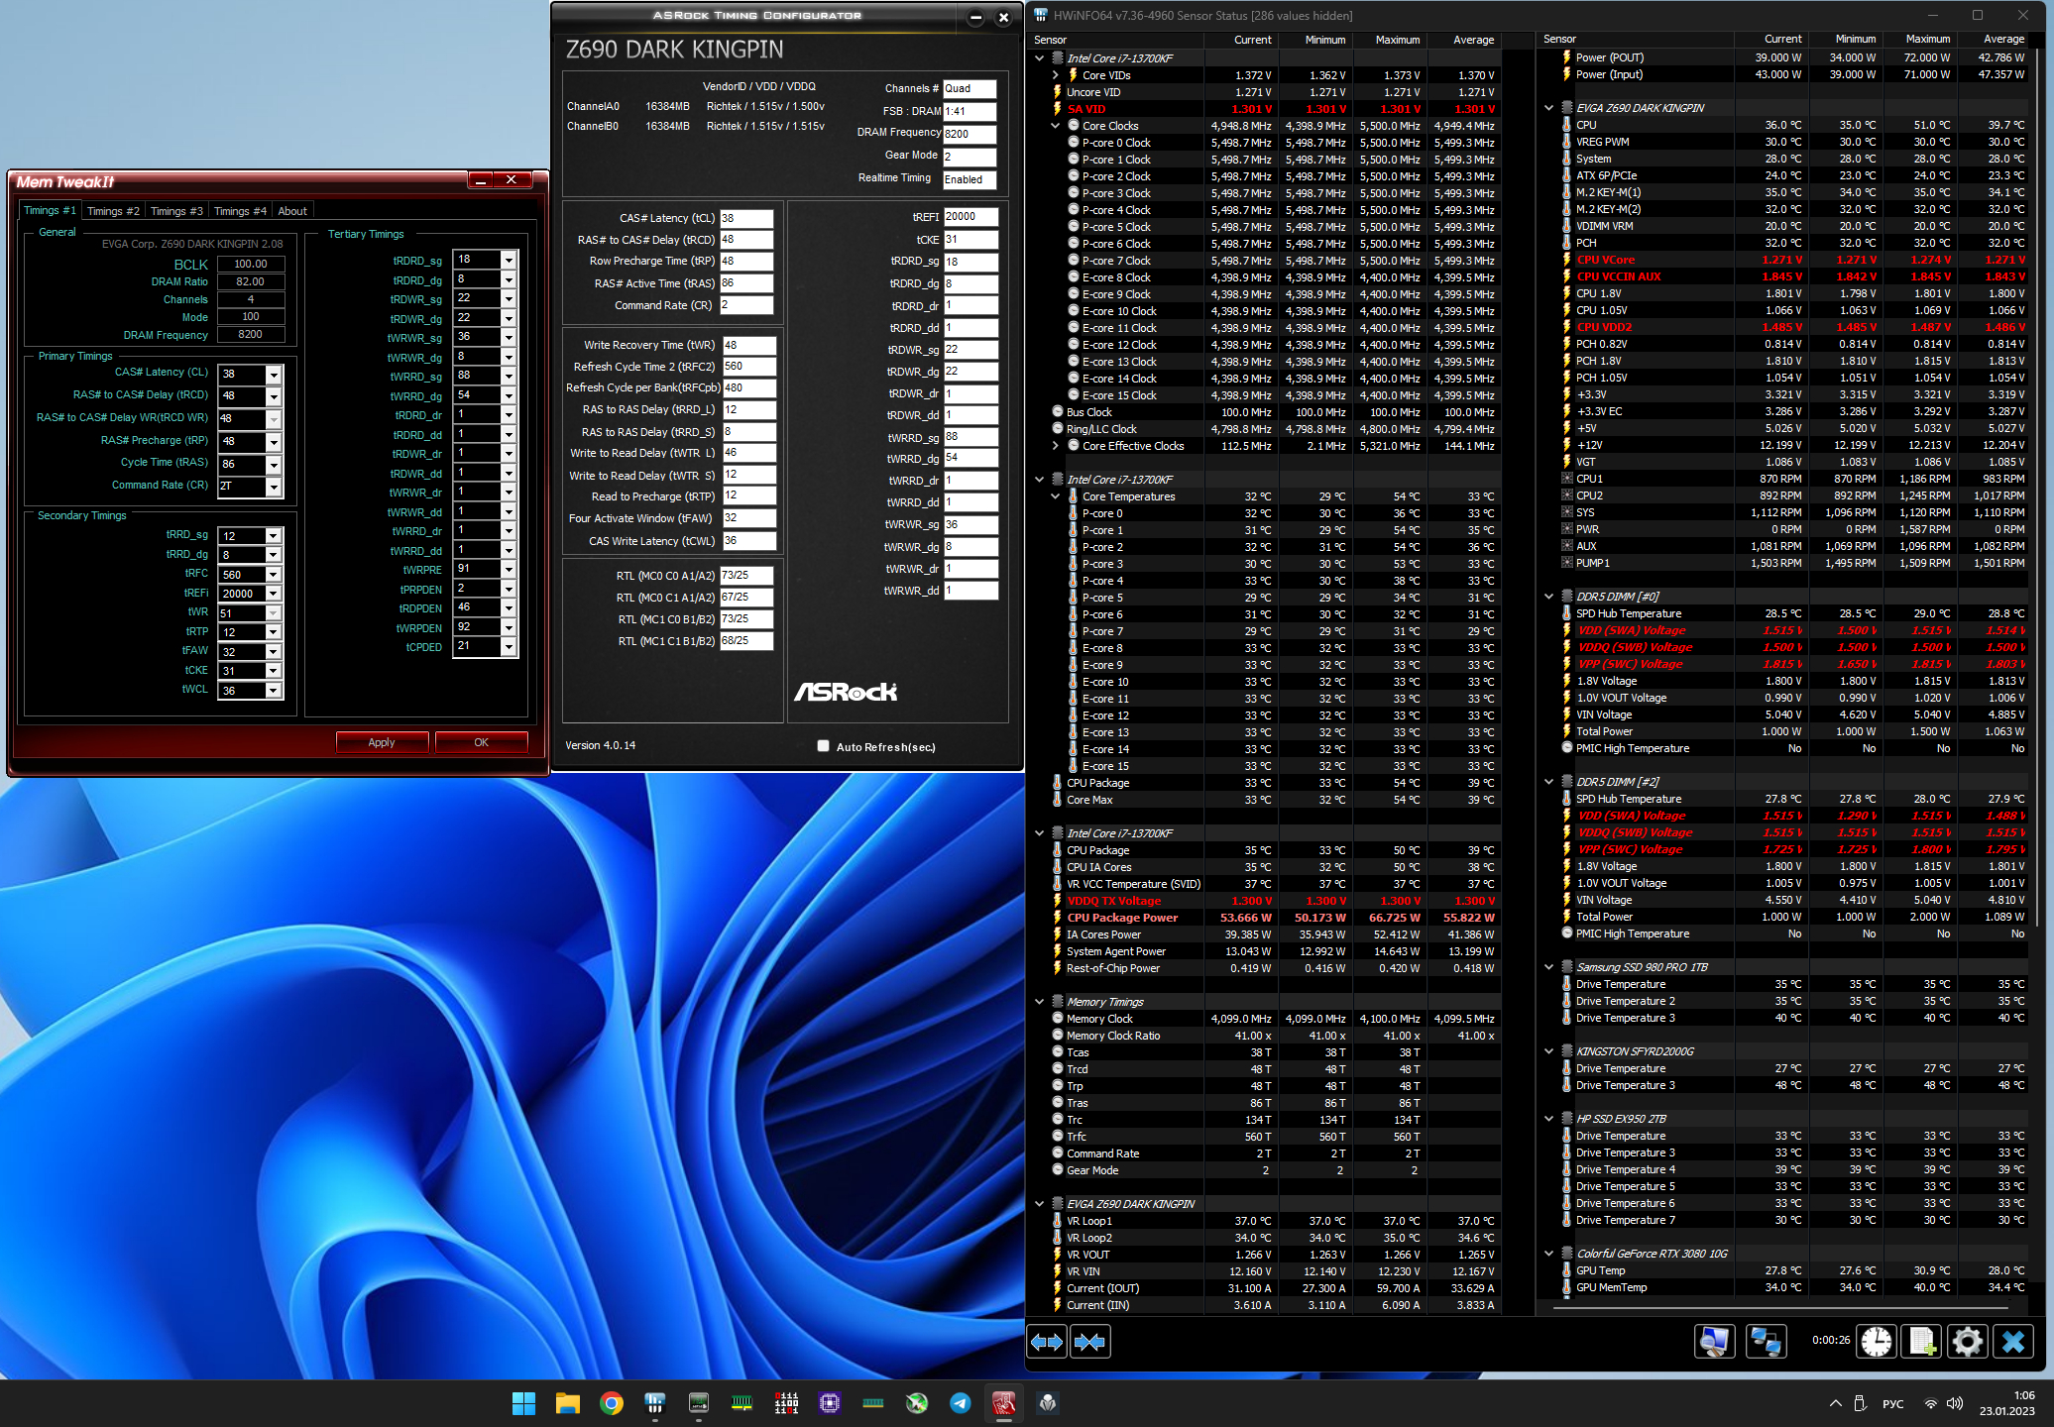Switch to the Timings #2 tab
2054x1427 pixels.
(x=113, y=211)
